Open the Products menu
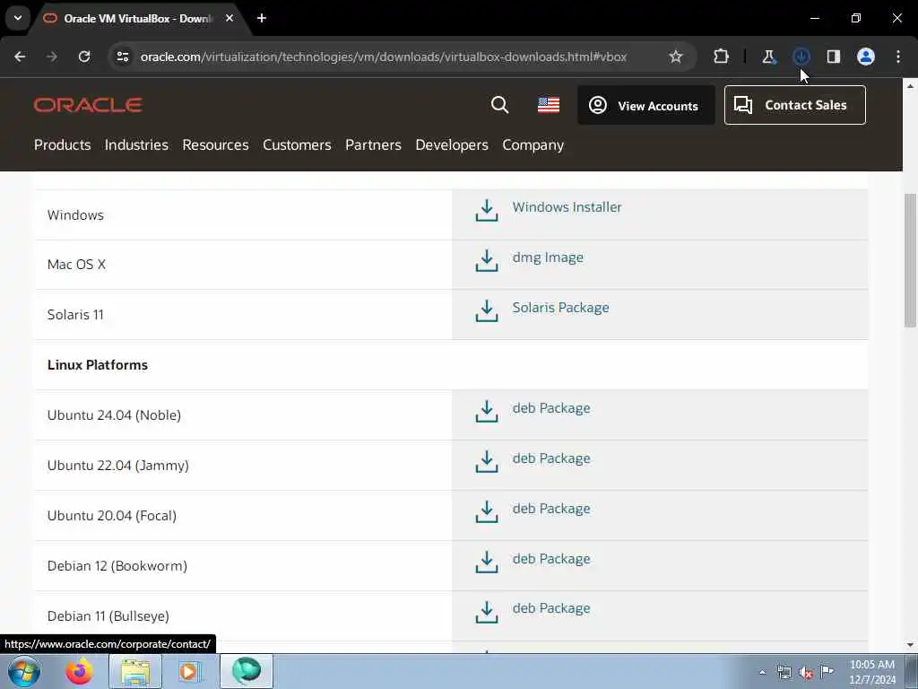 tap(62, 144)
